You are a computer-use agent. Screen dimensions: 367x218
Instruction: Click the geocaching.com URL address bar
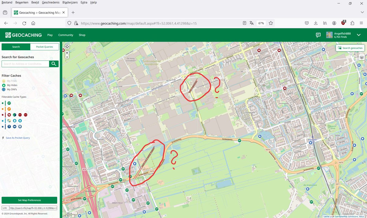139,23
